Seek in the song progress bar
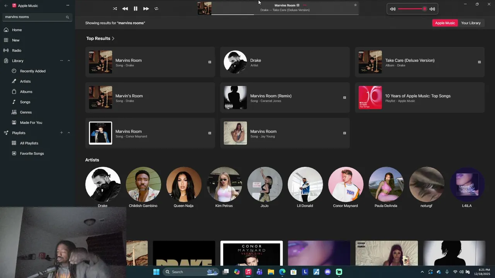 pos(285,15)
